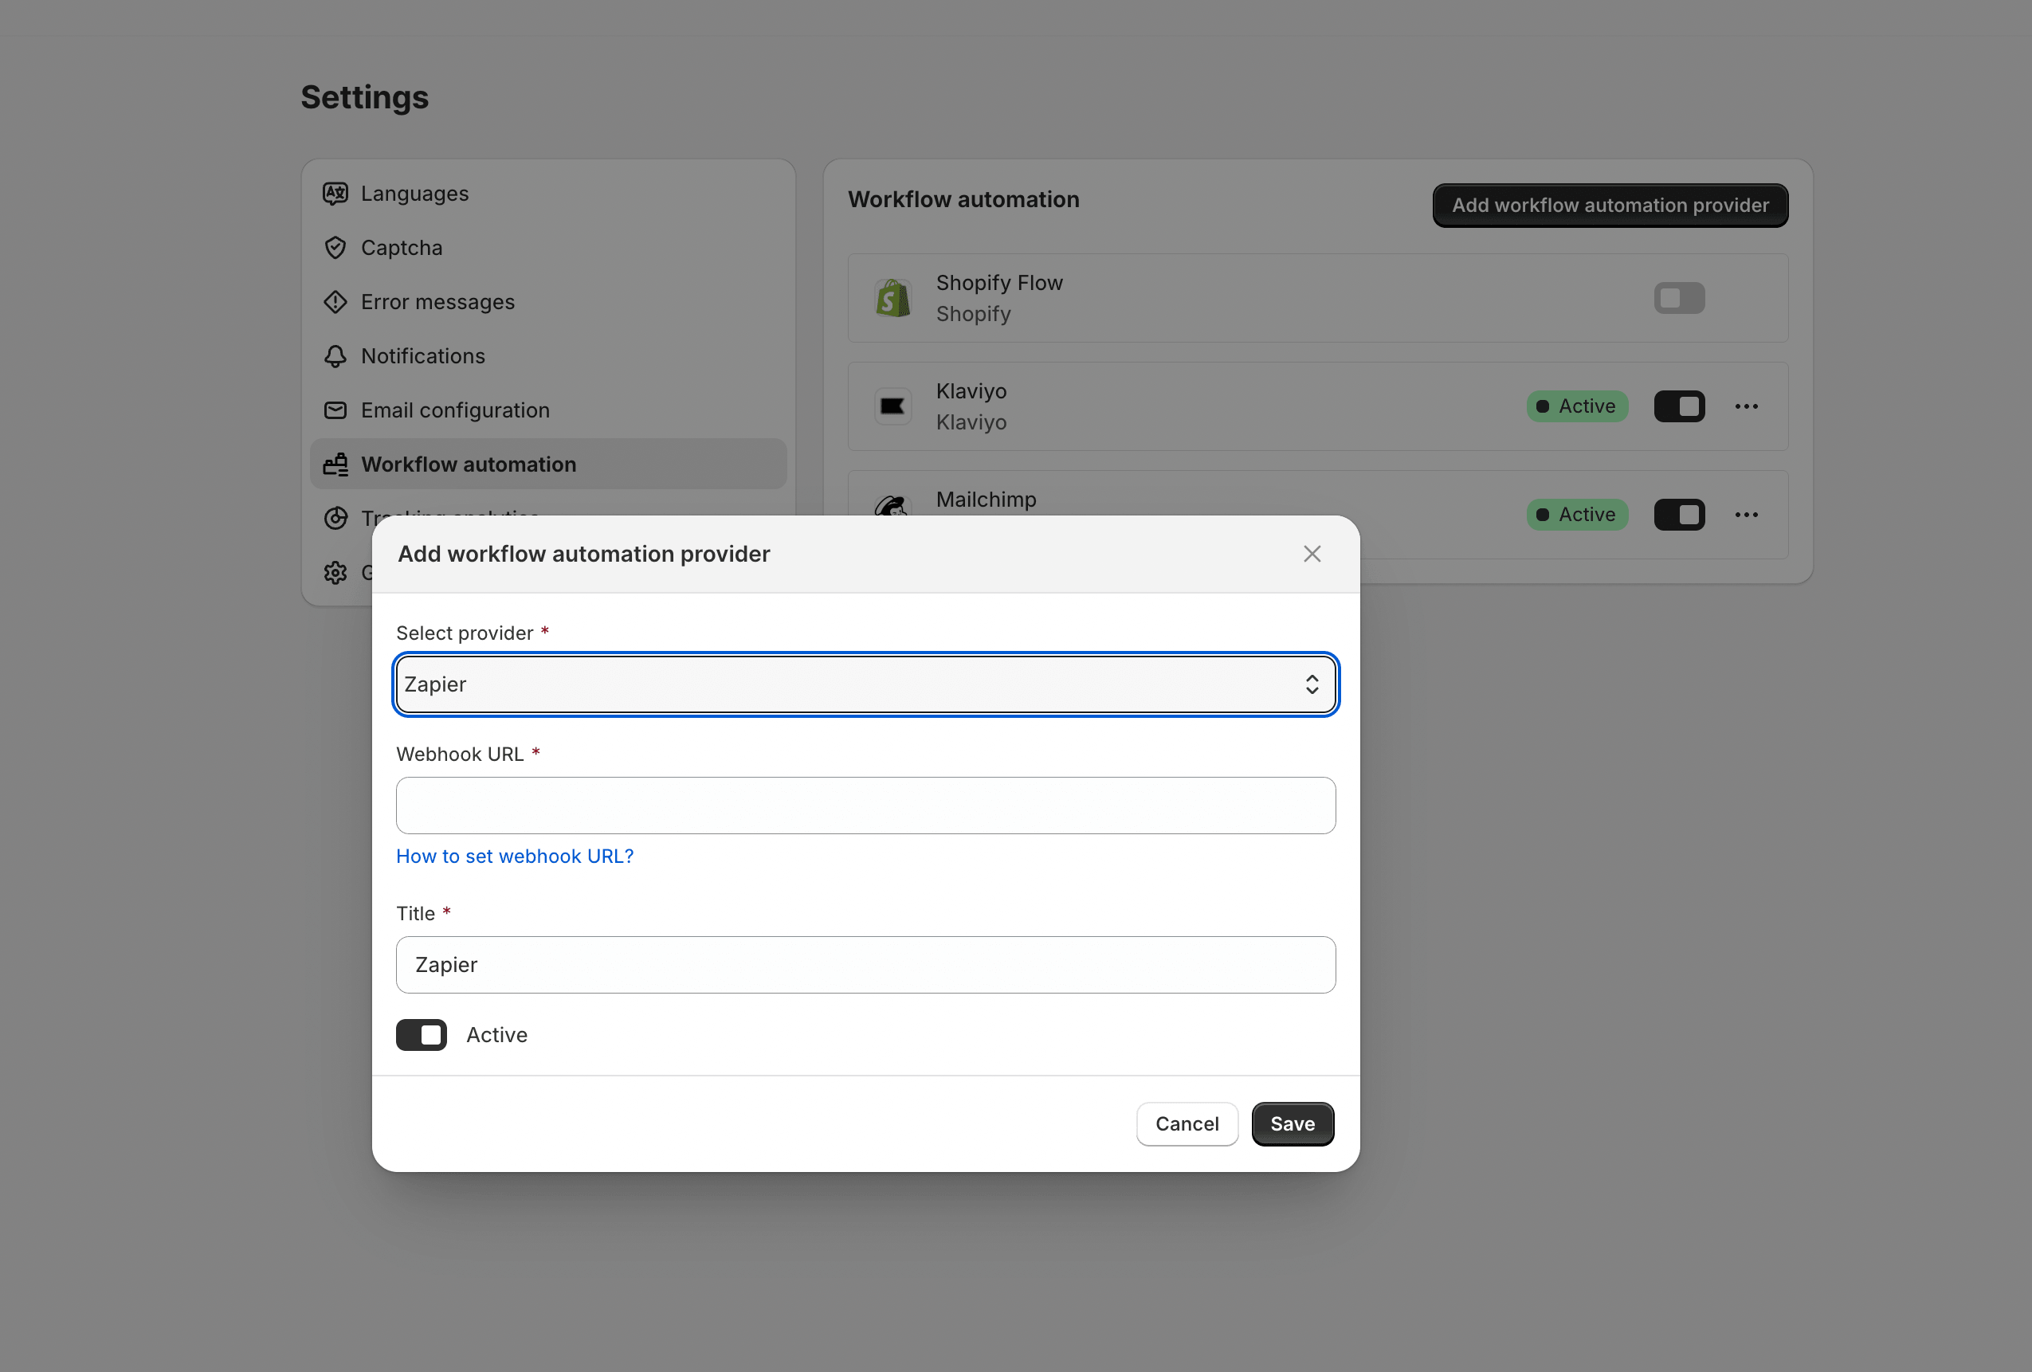
Task: Click the Klaviyo provider title text
Action: click(x=971, y=391)
